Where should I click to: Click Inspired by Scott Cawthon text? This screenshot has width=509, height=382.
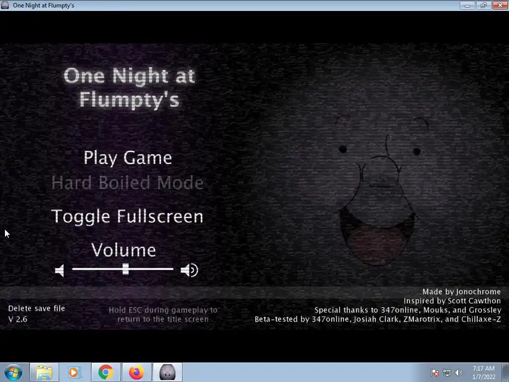(452, 301)
